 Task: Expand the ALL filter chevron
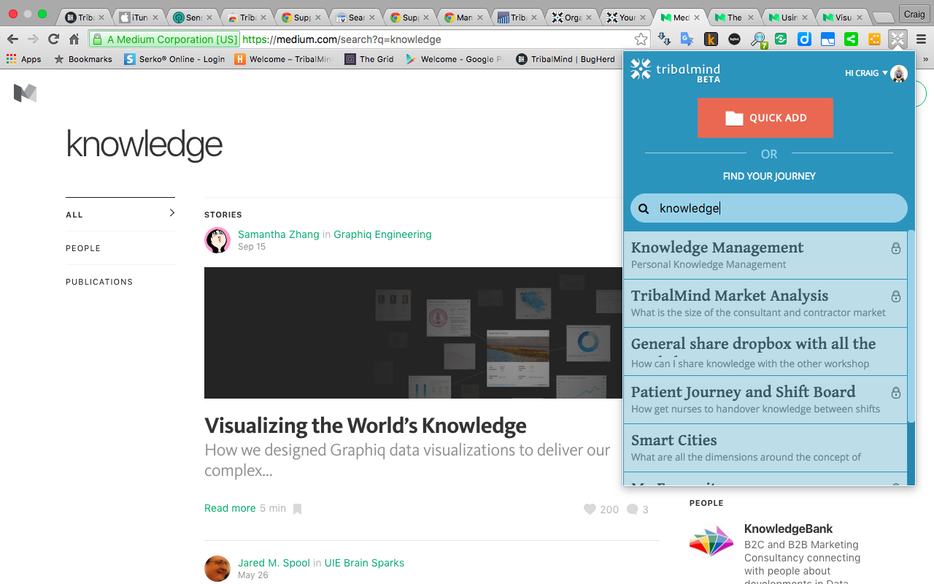(171, 213)
